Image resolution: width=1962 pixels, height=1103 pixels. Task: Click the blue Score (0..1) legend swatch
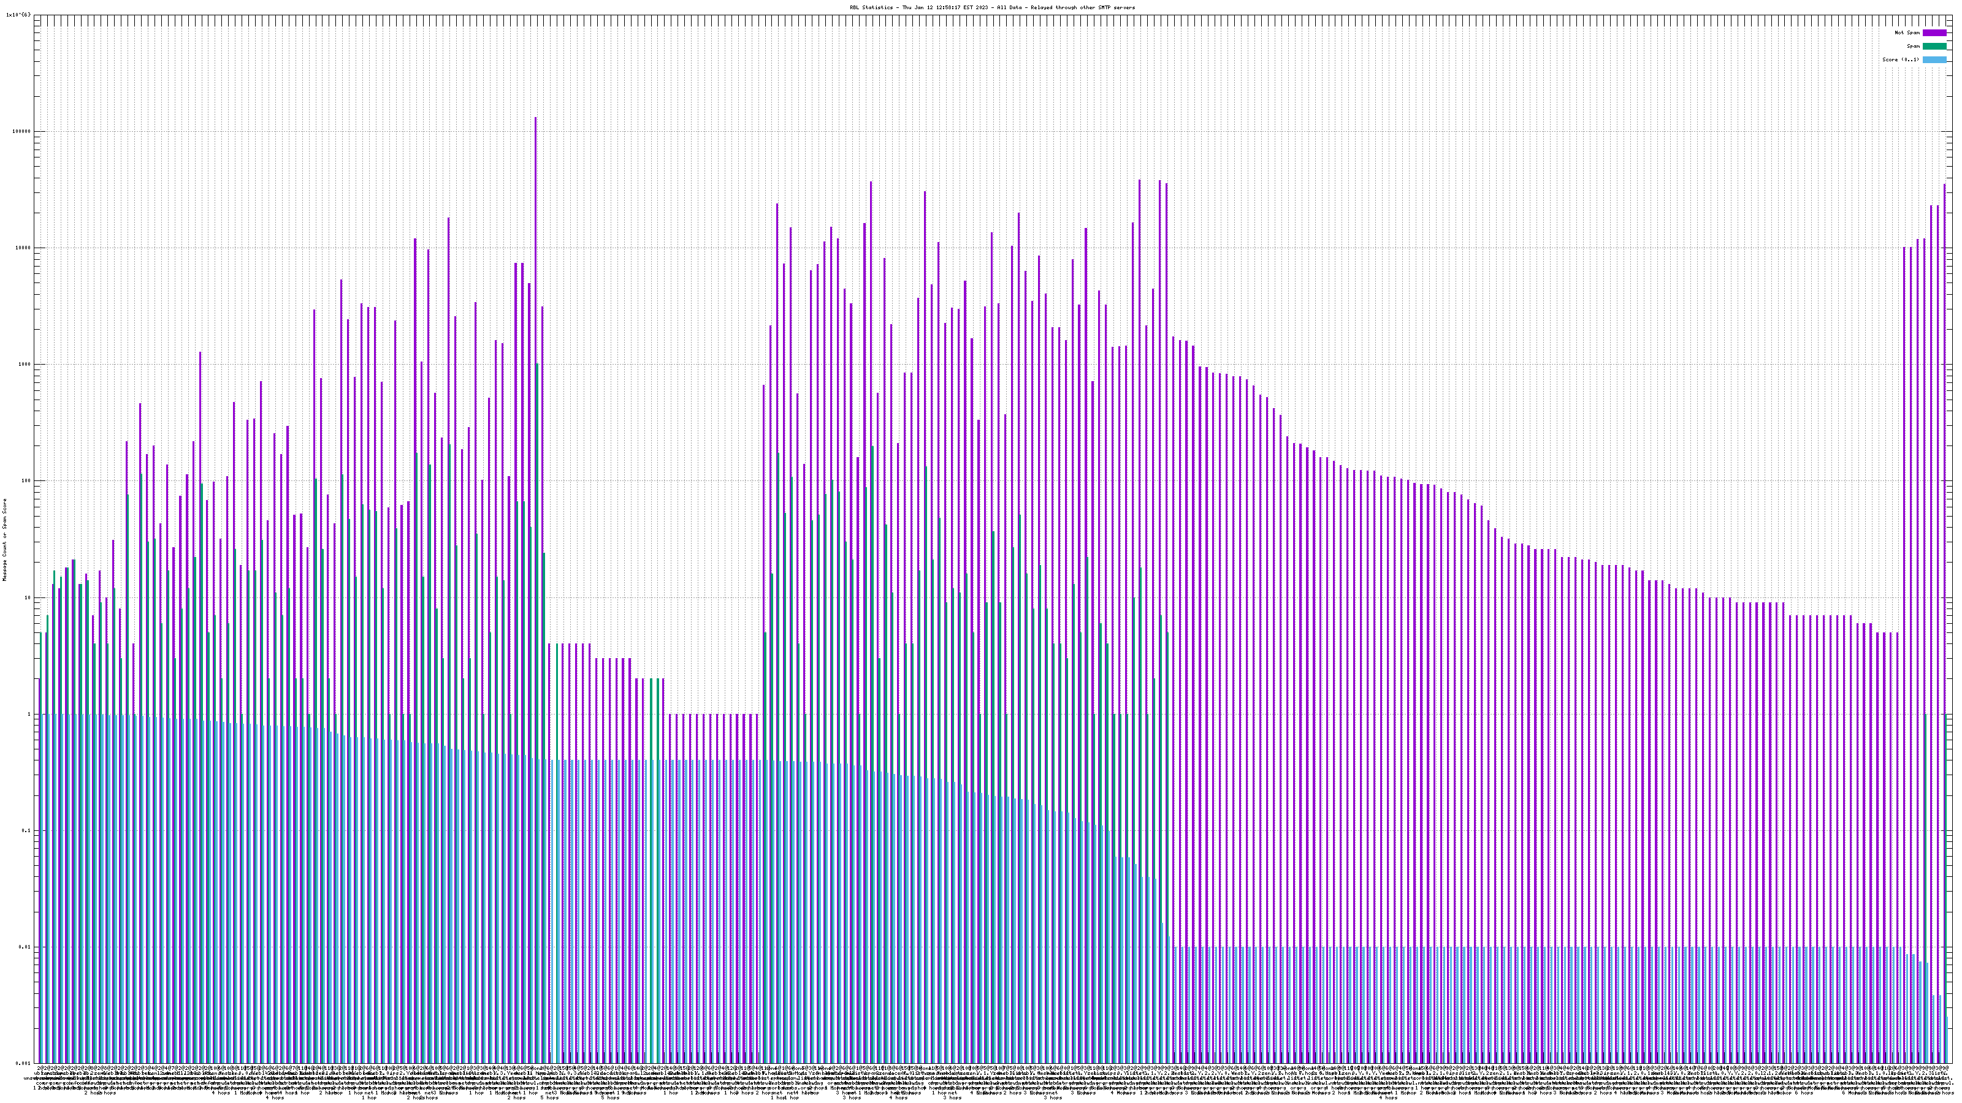pyautogui.click(x=1934, y=59)
